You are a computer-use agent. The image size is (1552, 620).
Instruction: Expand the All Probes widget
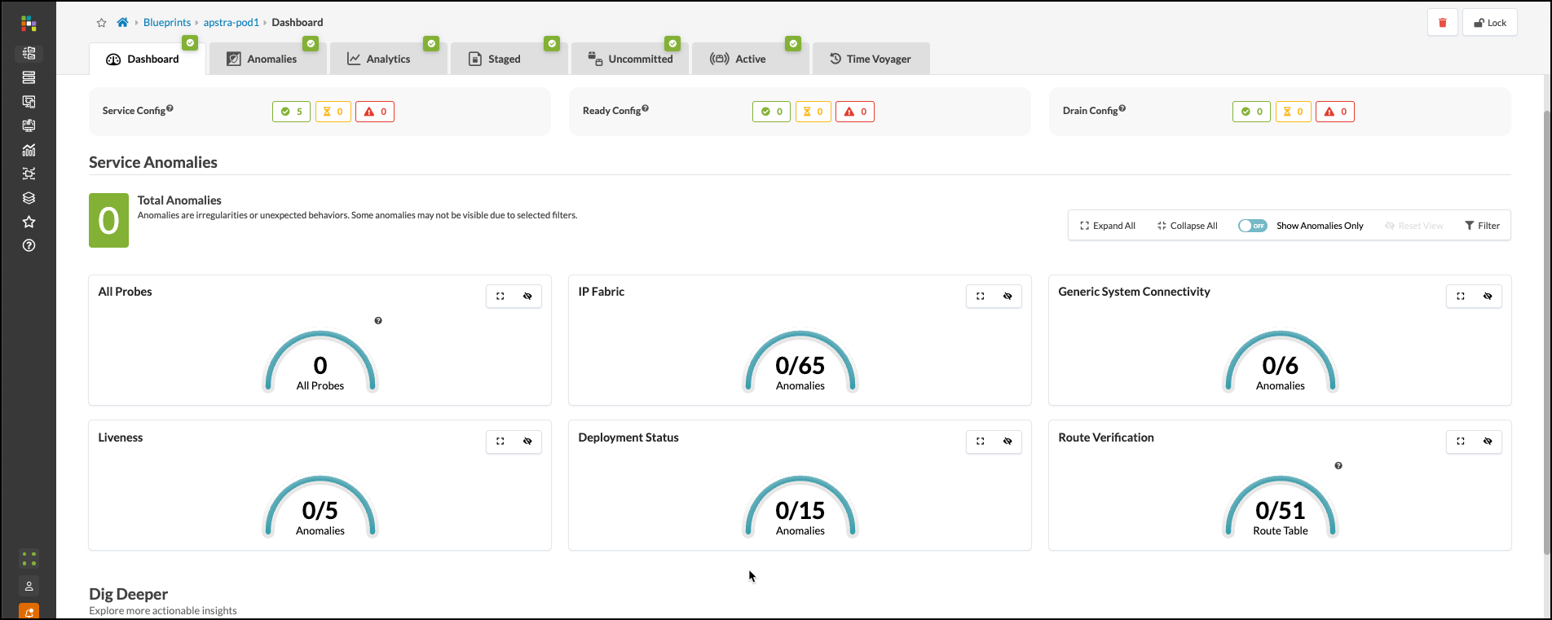click(500, 297)
